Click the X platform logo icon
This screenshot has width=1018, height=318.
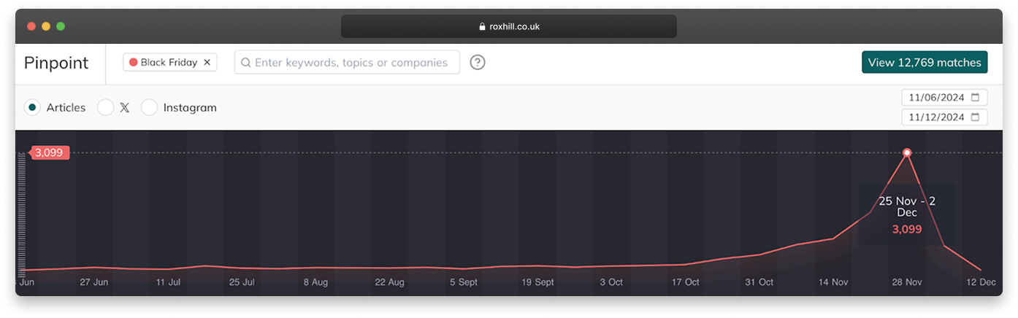pos(124,108)
